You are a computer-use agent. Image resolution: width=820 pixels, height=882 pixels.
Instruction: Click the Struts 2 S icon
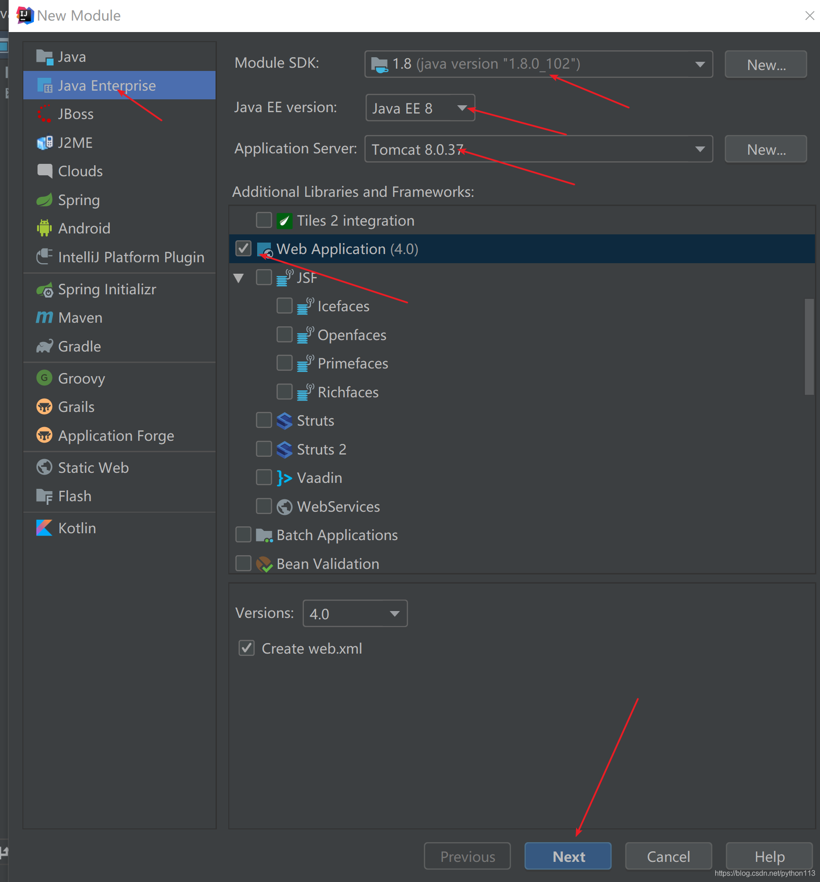[285, 449]
